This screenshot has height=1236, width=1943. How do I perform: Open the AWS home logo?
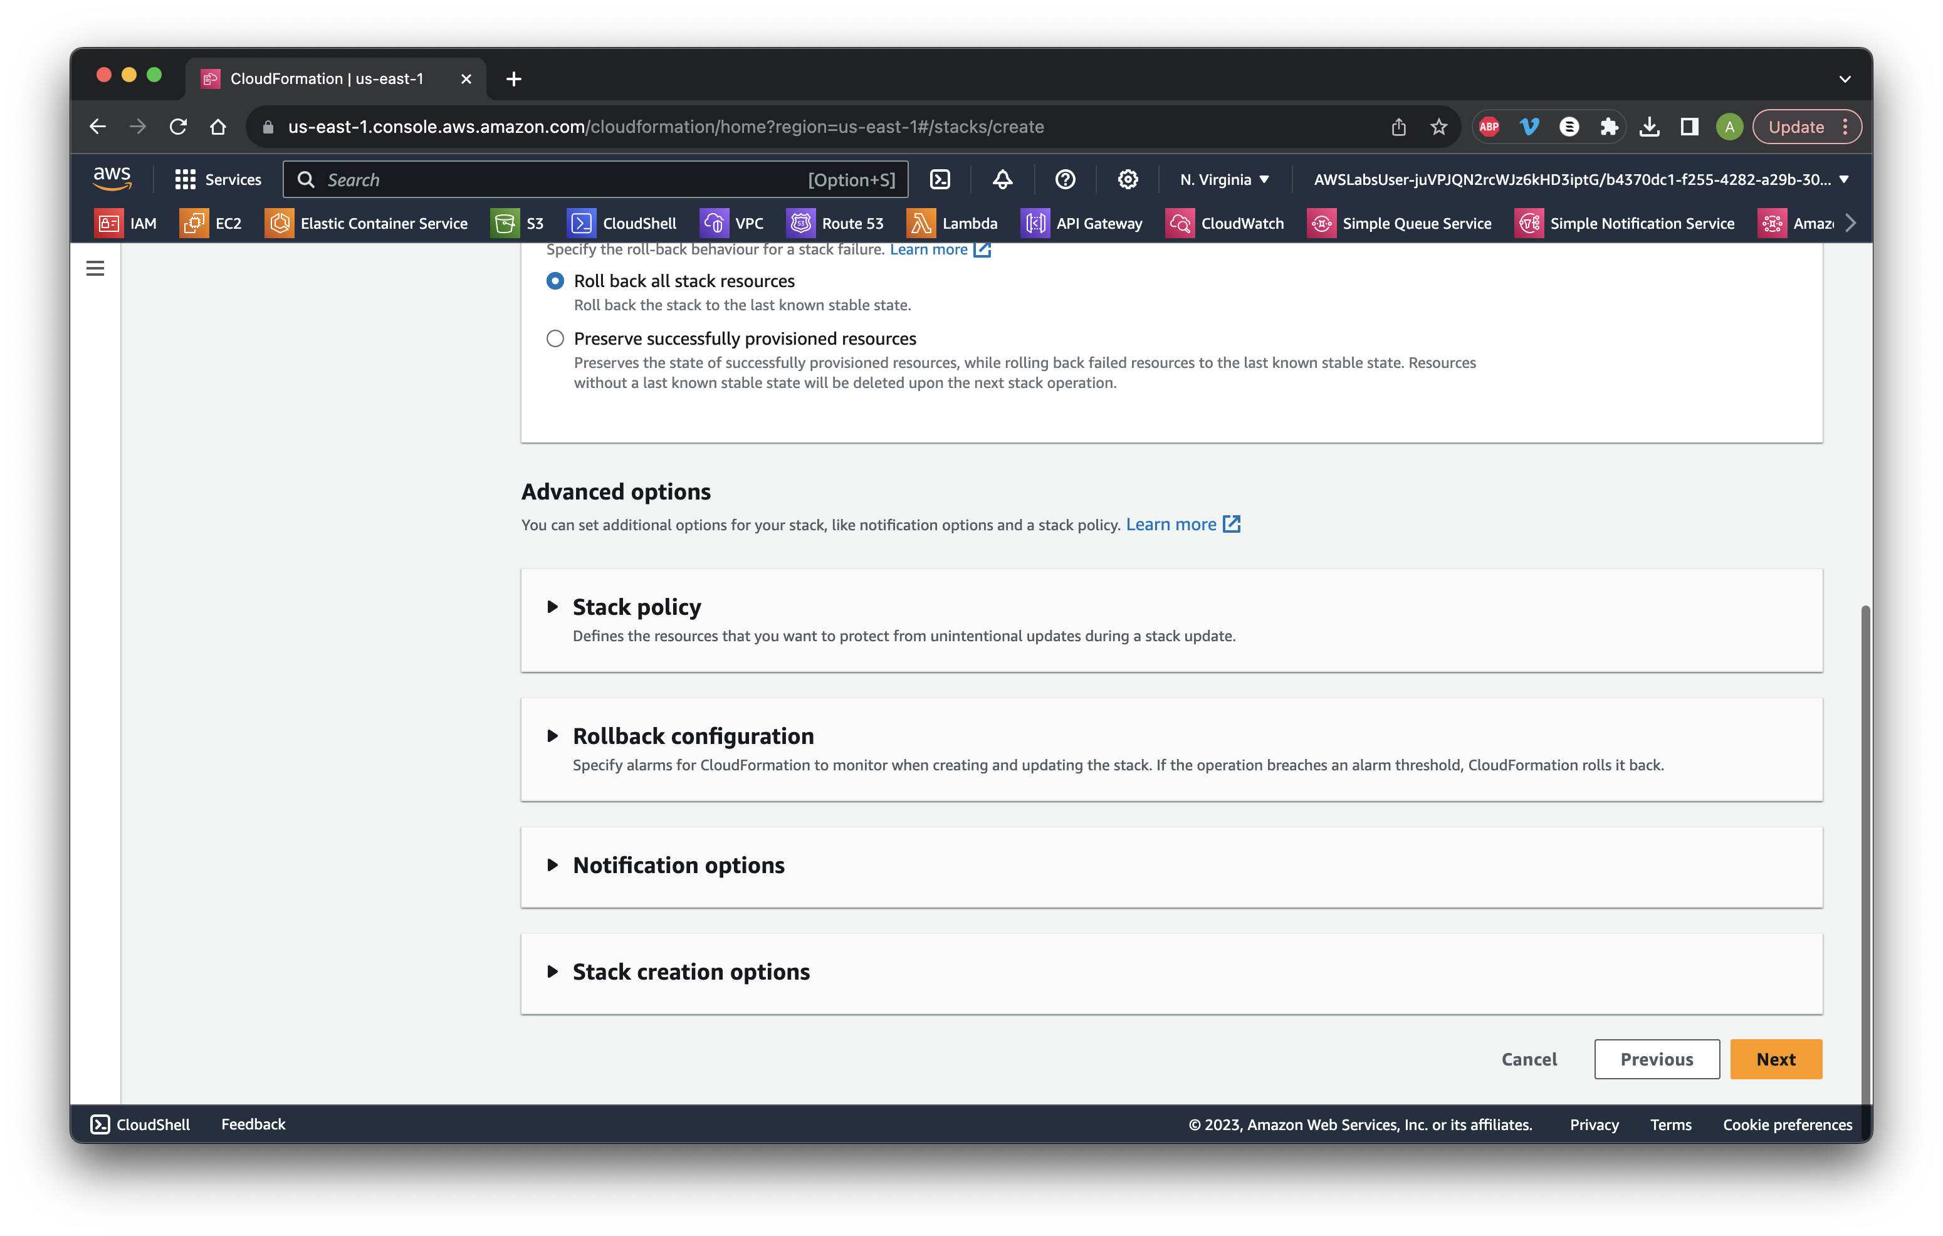112,179
